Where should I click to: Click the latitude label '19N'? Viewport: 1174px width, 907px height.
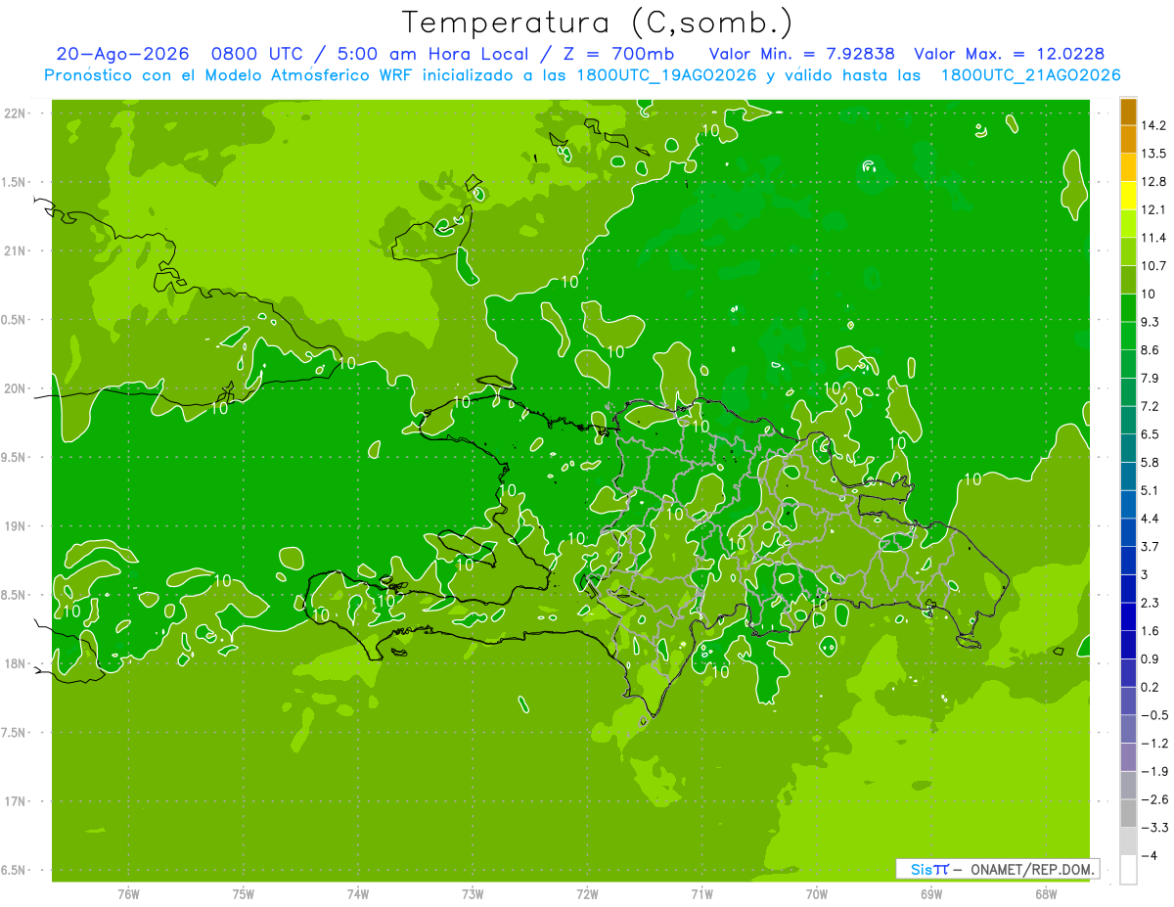(x=17, y=526)
